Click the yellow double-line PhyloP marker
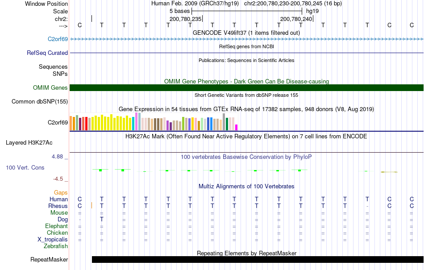Screen dimensions: 424x270 [x=389, y=172]
